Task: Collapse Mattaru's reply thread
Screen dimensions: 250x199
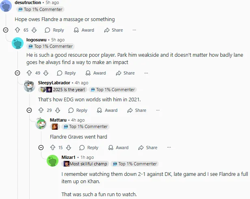Action: tap(41, 148)
